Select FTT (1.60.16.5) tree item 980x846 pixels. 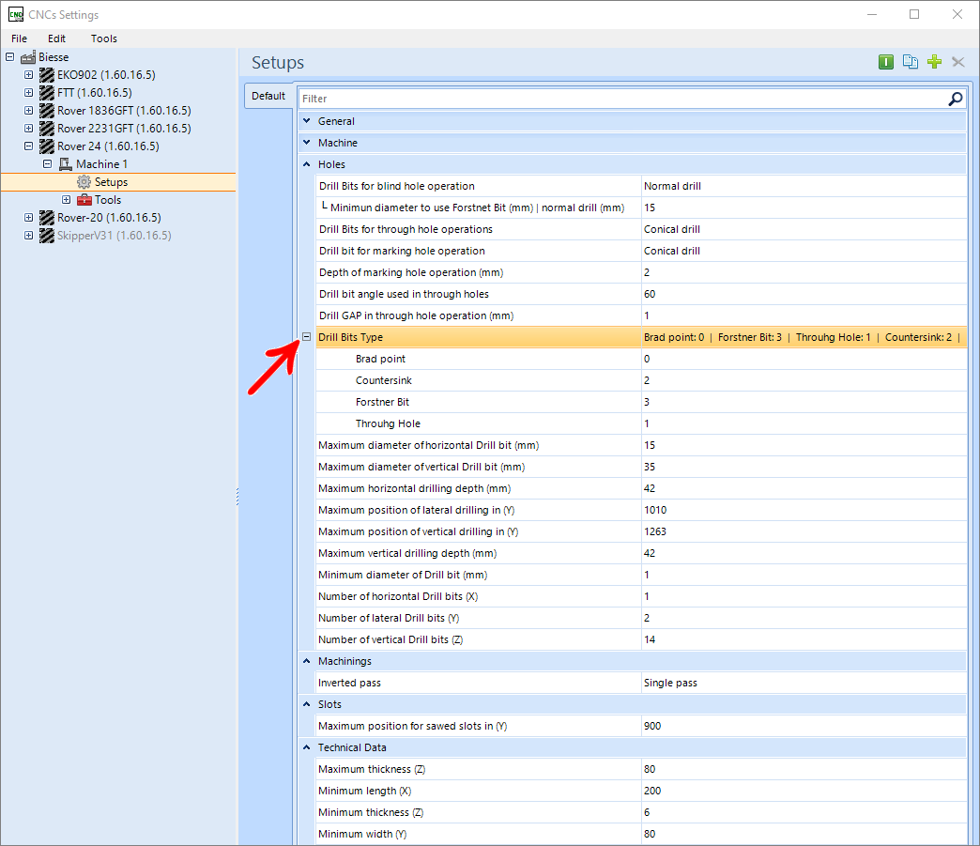pos(95,93)
